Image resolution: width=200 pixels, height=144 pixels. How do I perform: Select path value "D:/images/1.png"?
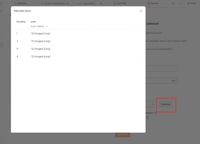[x=41, y=33]
